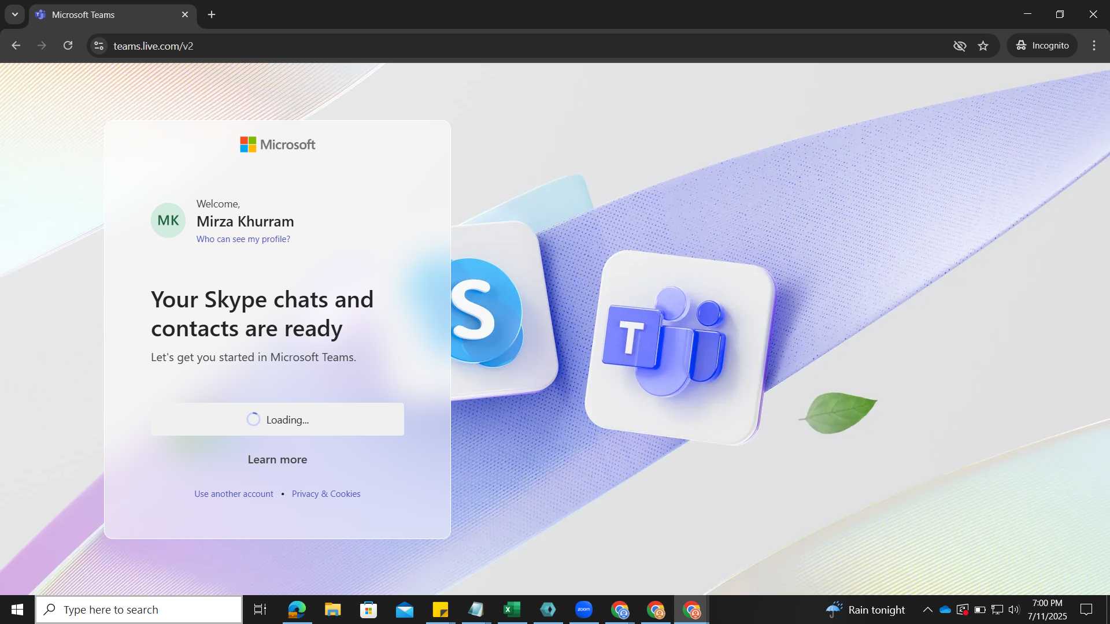This screenshot has width=1110, height=624.
Task: Click the MK profile avatar
Action: pyautogui.click(x=168, y=220)
